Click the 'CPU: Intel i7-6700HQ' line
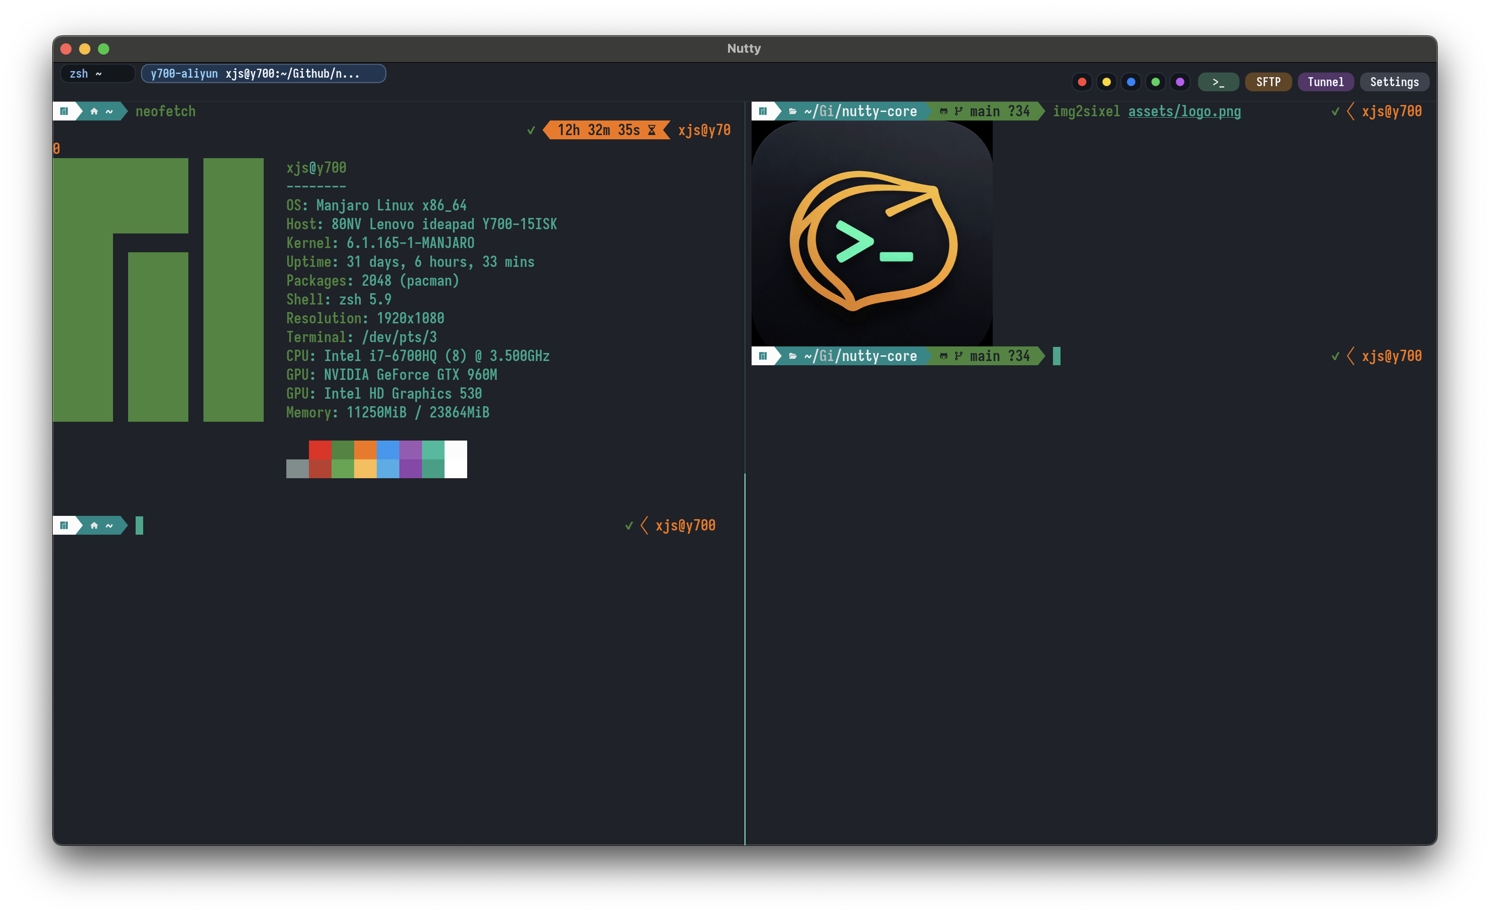This screenshot has width=1490, height=915. coord(418,356)
